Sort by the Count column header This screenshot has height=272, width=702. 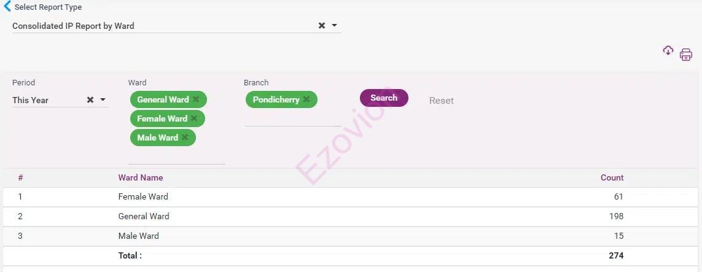tap(612, 177)
